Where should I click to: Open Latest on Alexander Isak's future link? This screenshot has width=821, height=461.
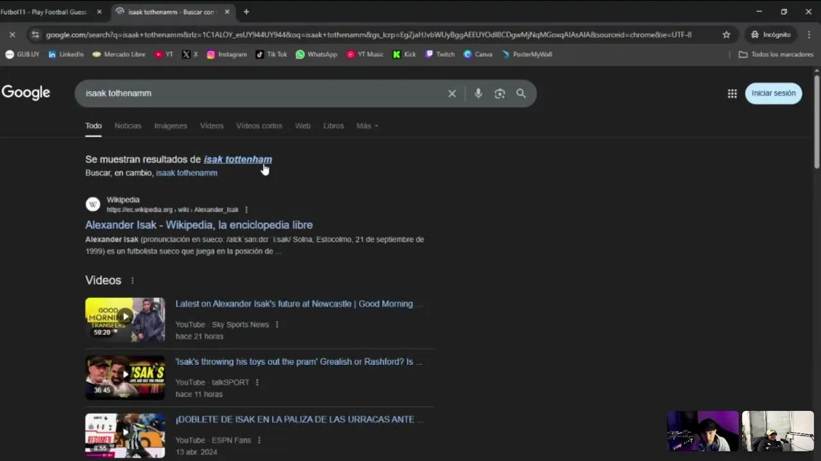(299, 304)
